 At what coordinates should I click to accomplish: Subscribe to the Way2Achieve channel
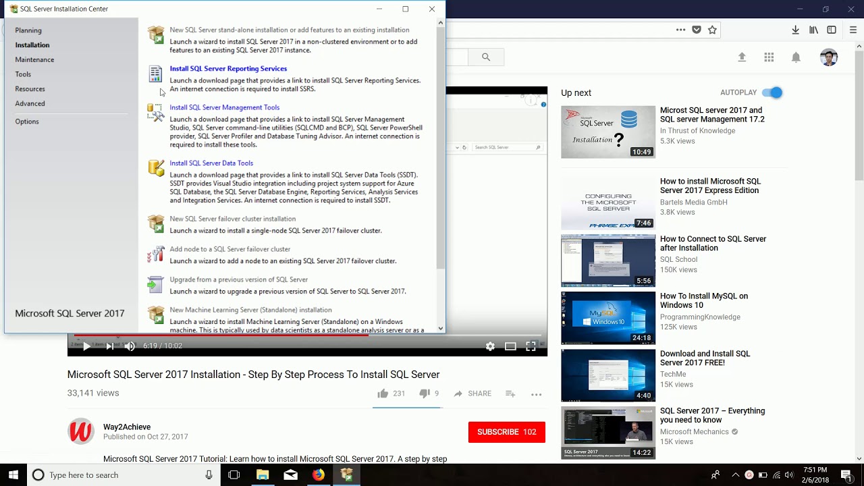pos(506,432)
